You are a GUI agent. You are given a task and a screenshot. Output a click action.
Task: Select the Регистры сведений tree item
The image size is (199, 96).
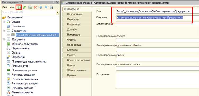[23, 75]
